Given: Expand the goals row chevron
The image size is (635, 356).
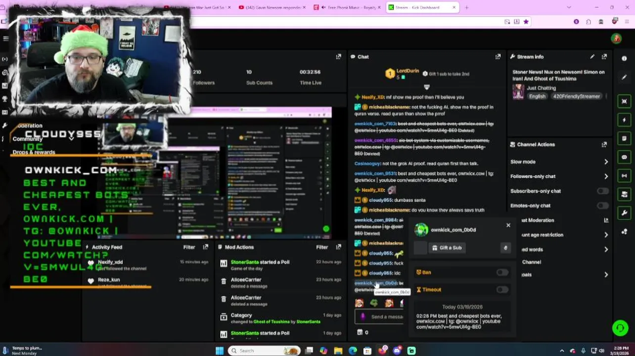Looking at the screenshot, I should pos(606,275).
